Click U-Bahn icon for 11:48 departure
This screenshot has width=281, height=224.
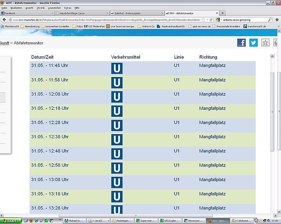click(x=117, y=69)
